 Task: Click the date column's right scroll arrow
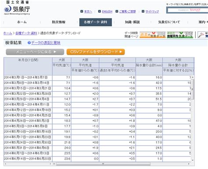(50, 164)
